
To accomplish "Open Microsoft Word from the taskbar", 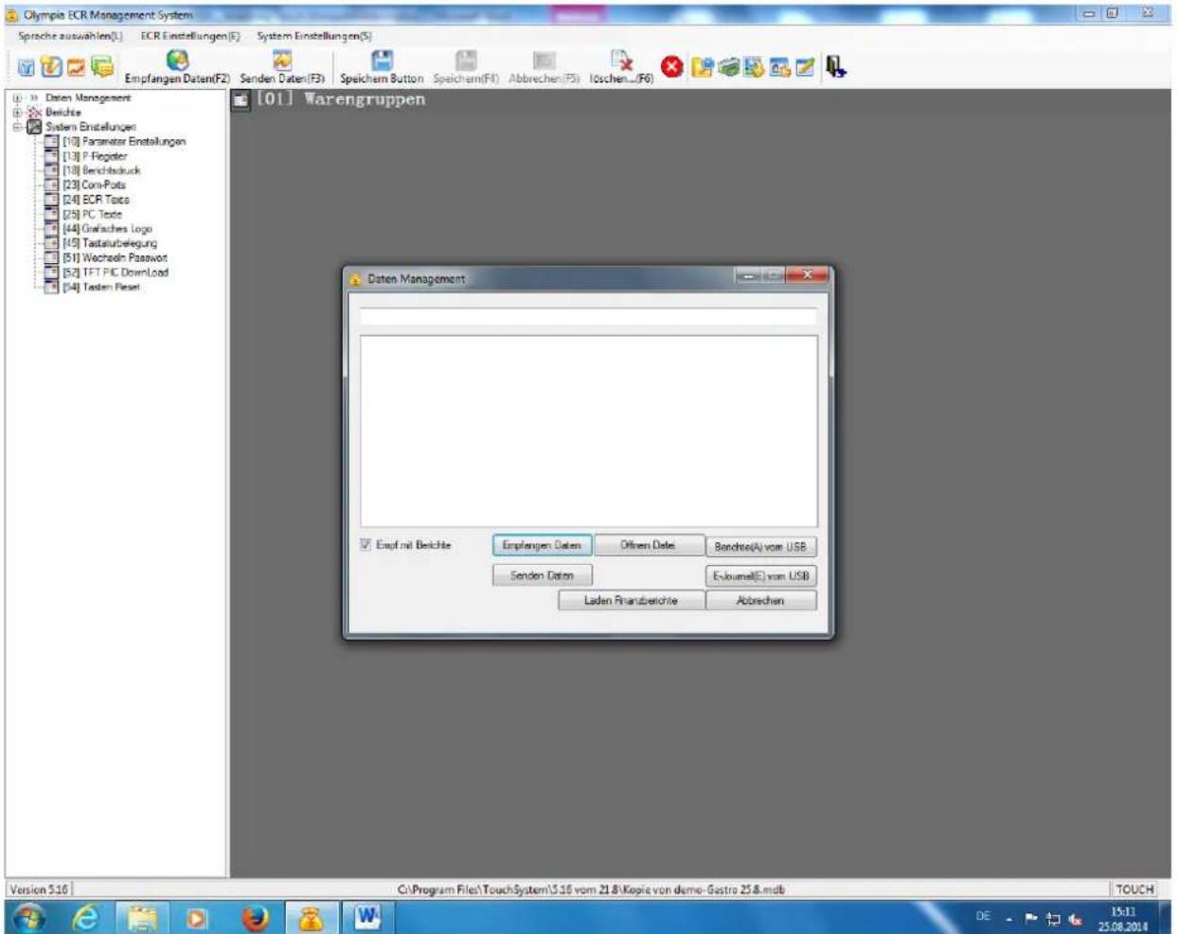I will point(367,918).
